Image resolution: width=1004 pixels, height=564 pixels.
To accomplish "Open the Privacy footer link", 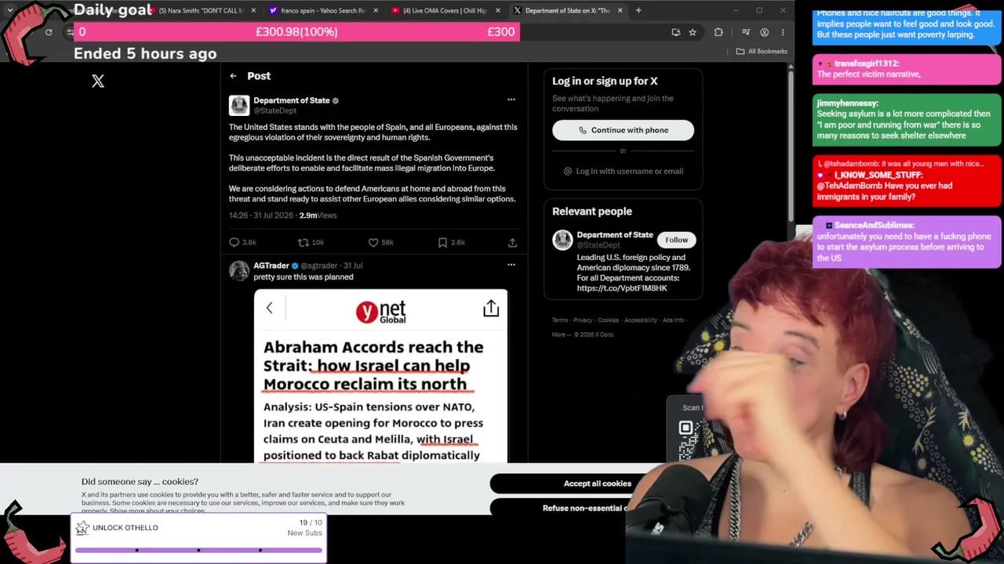I will point(582,320).
